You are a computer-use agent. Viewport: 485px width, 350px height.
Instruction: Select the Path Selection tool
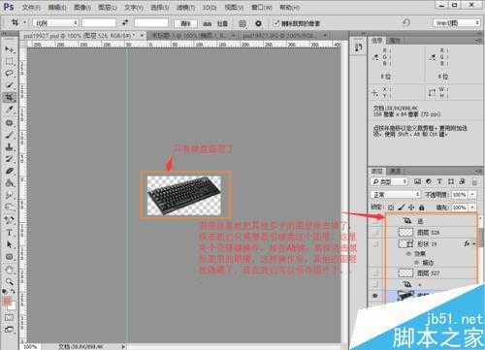tap(9, 244)
